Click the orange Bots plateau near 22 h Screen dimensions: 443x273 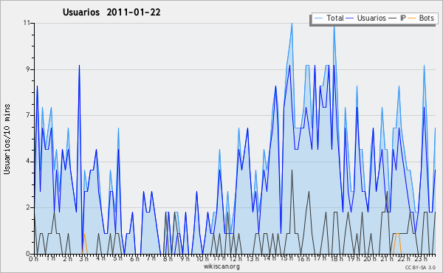pyautogui.click(x=397, y=234)
